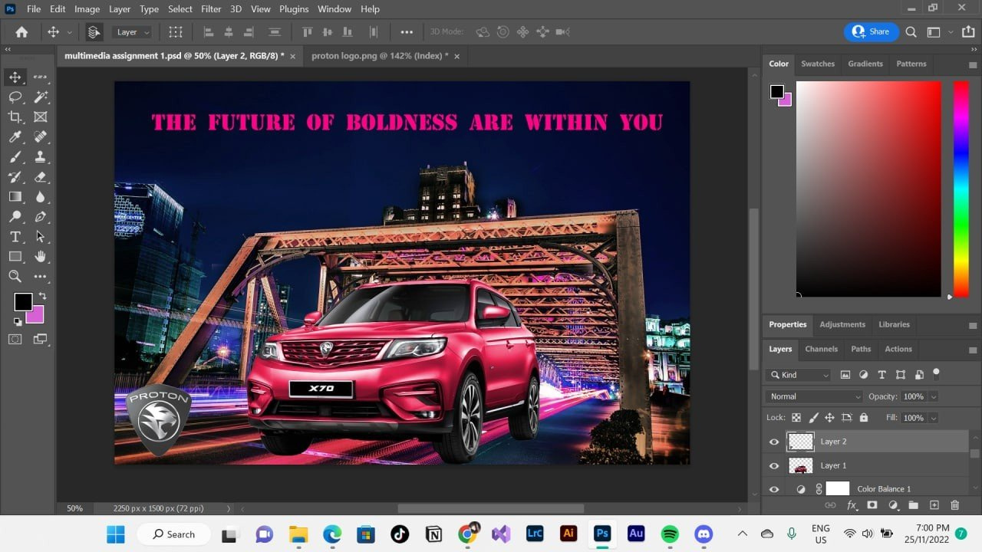This screenshot has width=982, height=552.
Task: Click the Share button
Action: (x=871, y=32)
